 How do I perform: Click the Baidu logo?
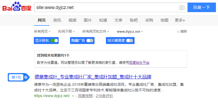[17, 6]
